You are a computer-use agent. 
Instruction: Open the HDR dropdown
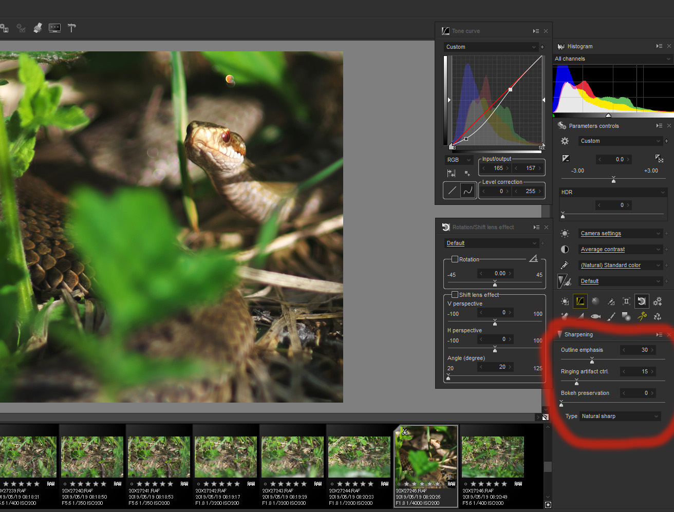613,192
